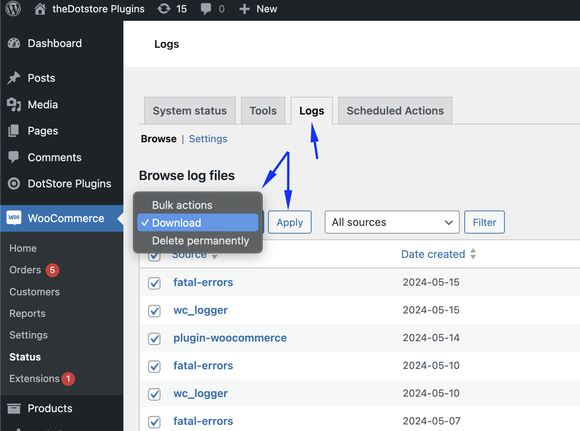The height and width of the screenshot is (431, 580).
Task: Select the Logs tab
Action: point(312,111)
